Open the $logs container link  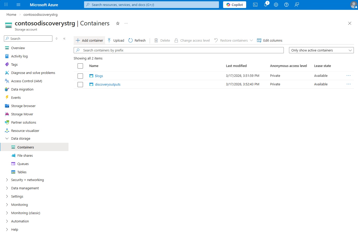tap(99, 76)
